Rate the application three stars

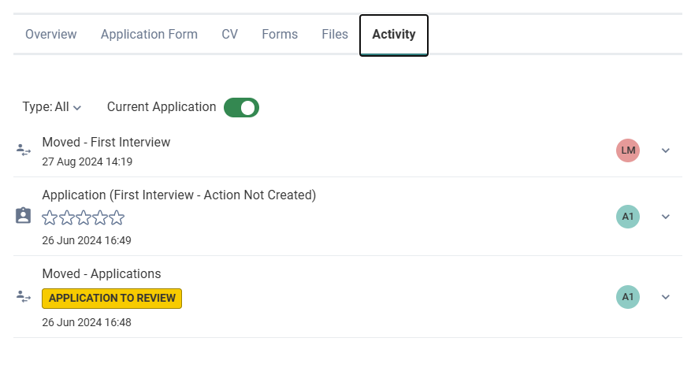[84, 217]
